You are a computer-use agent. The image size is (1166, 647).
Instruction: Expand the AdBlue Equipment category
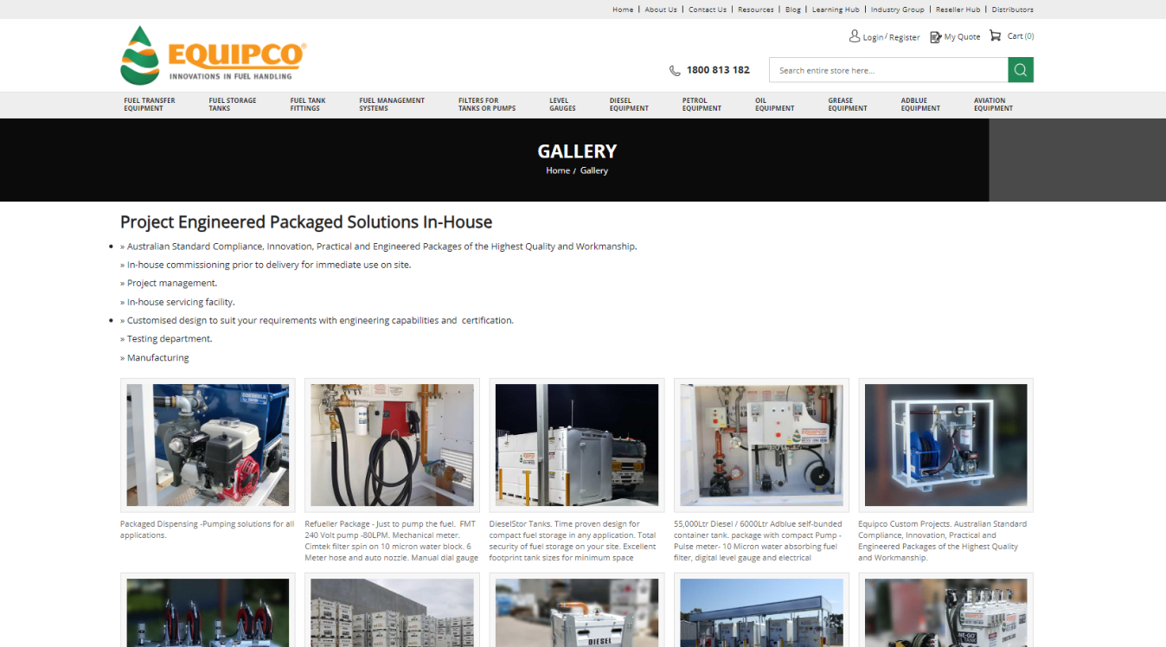click(919, 105)
